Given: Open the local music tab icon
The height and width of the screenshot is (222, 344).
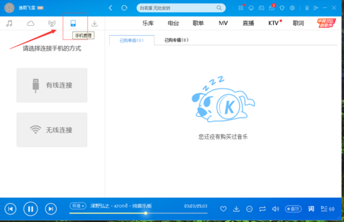Looking at the screenshot, I should (x=9, y=23).
